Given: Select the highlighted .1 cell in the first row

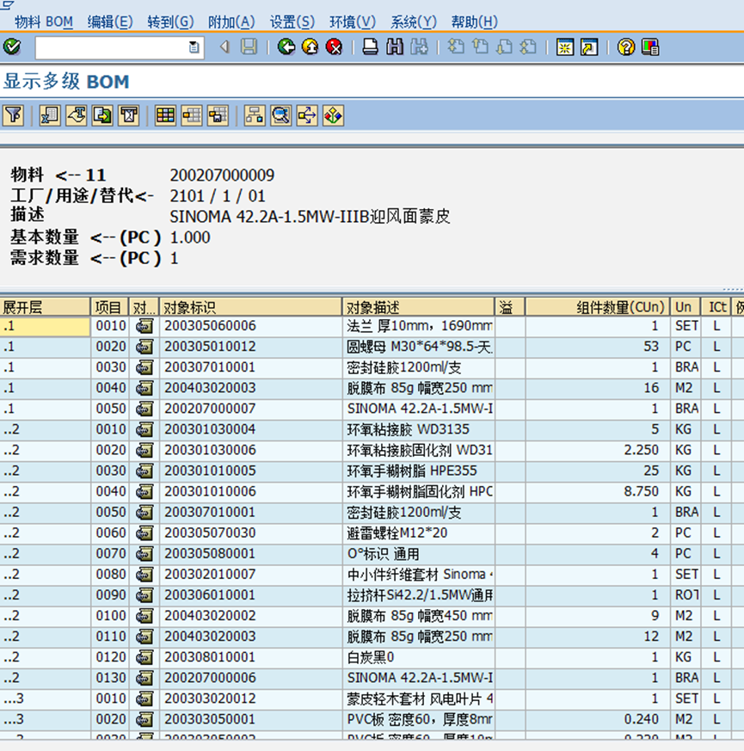Looking at the screenshot, I should [x=45, y=326].
